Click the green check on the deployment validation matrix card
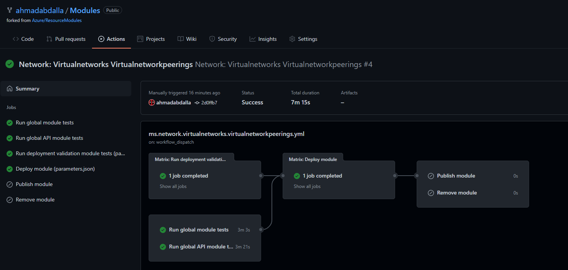The height and width of the screenshot is (270, 568). pyautogui.click(x=163, y=176)
